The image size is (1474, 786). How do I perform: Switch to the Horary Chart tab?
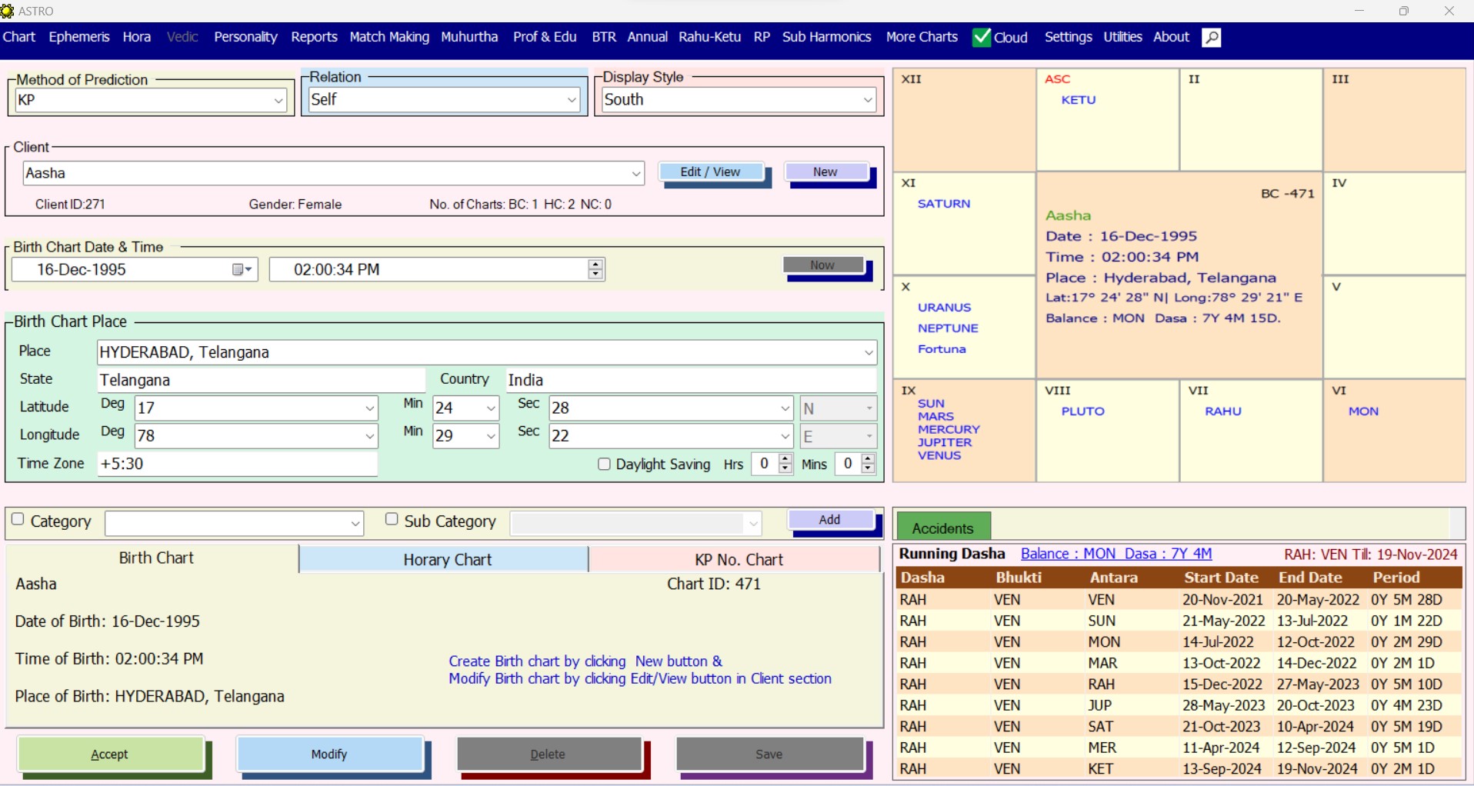(446, 559)
